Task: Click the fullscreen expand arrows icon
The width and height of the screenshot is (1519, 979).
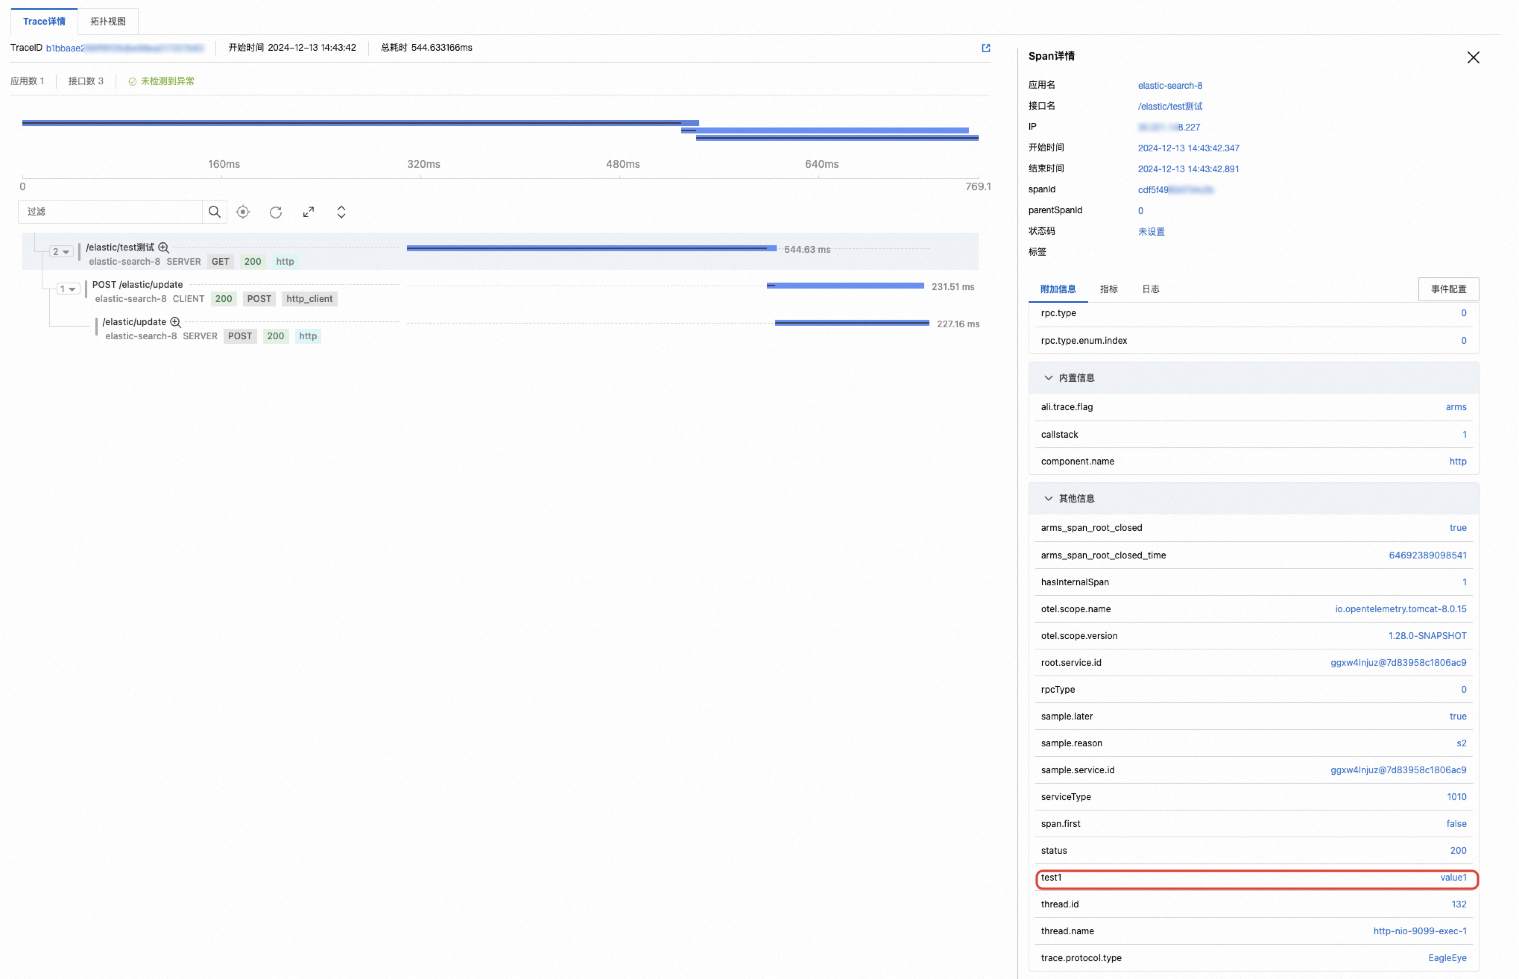Action: (308, 212)
